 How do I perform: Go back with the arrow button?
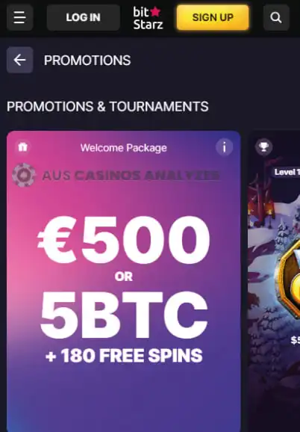[20, 60]
